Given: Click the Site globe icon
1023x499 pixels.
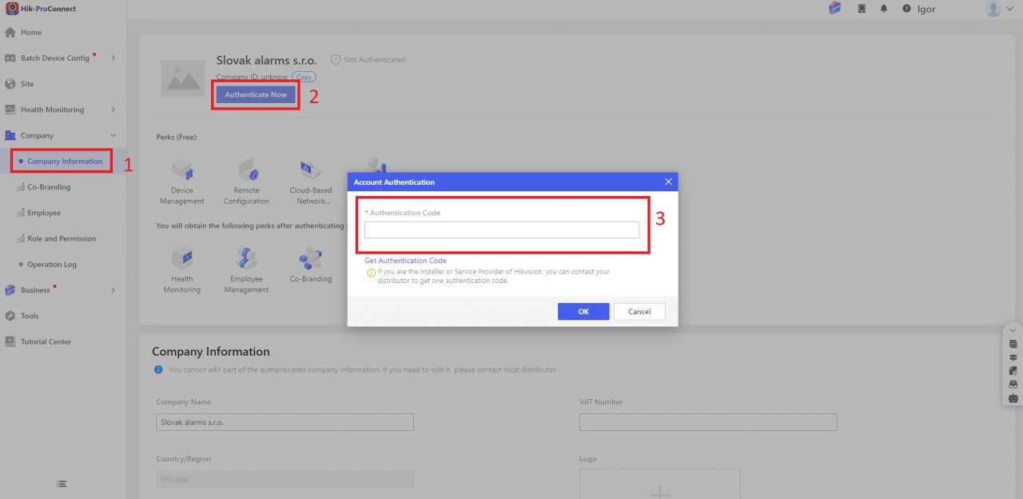Looking at the screenshot, I should coord(10,83).
